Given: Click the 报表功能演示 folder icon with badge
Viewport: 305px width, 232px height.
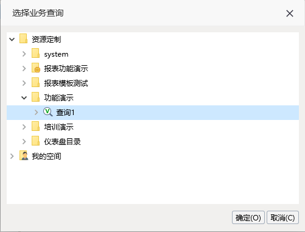Looking at the screenshot, I should pyautogui.click(x=36, y=68).
